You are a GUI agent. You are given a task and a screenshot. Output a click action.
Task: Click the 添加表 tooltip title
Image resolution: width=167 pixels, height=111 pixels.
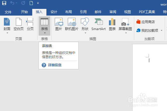pos(47,46)
